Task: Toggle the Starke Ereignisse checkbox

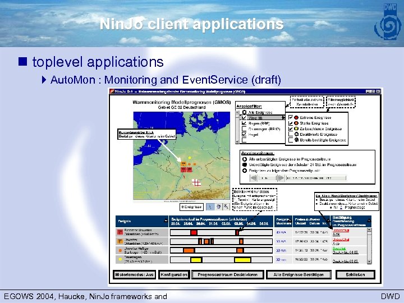Action: click(291, 123)
